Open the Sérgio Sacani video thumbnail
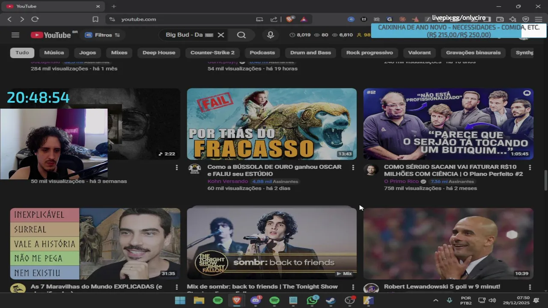 tap(448, 124)
